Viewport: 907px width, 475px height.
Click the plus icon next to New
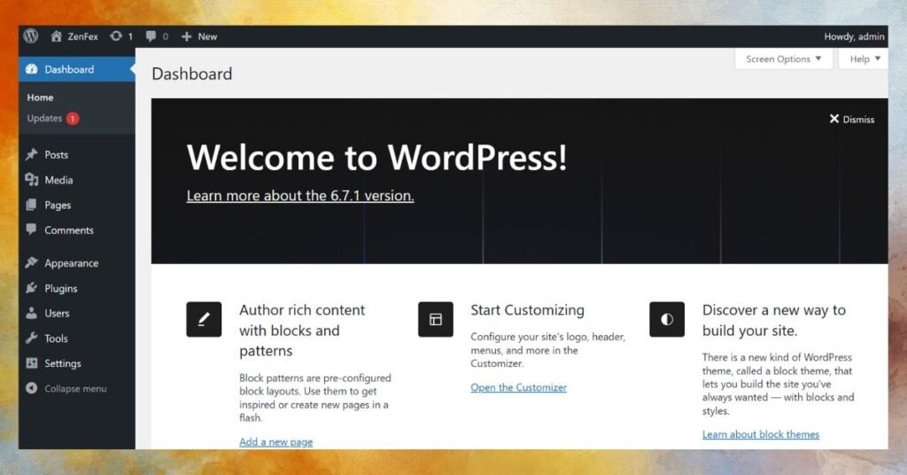pyautogui.click(x=186, y=36)
